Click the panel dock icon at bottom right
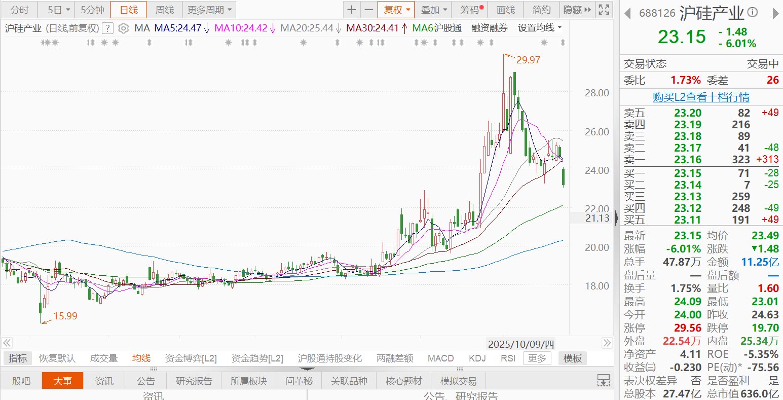Viewport: 783px width, 400px height. click(603, 380)
